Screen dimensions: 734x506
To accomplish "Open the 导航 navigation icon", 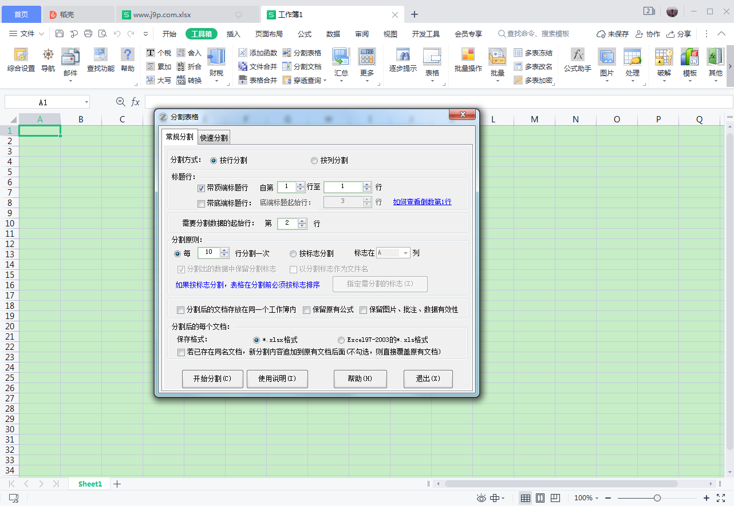I will 48,61.
